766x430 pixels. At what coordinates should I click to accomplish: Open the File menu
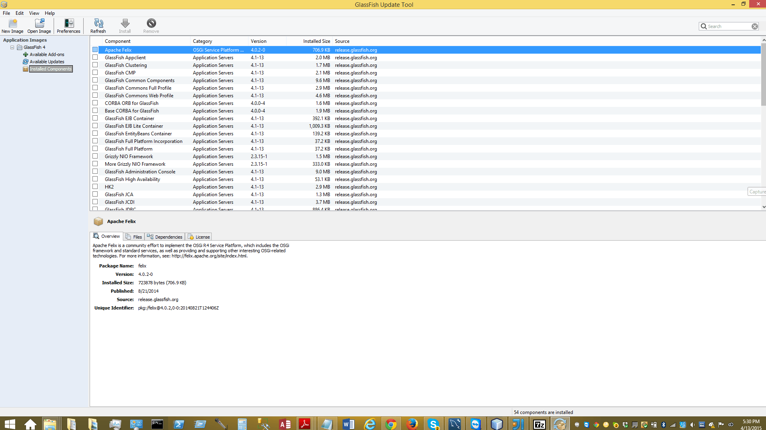coord(6,13)
